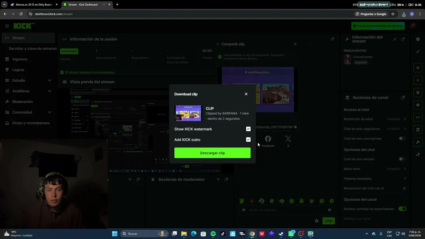Select Stream in the sidebar
425x239 pixels.
point(28,38)
